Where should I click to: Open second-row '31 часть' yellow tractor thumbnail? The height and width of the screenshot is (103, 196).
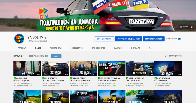tap(112, 96)
